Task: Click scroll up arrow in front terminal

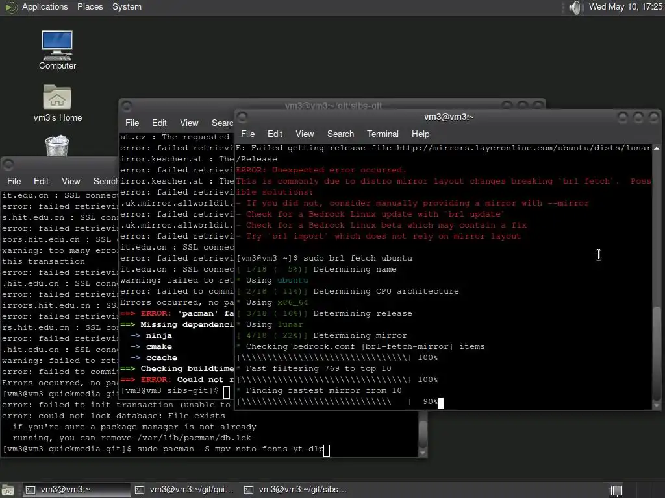Action: (657, 148)
